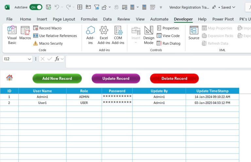The width and height of the screenshot is (251, 162).
Task: Expand the Name Box dropdown
Action: point(29,59)
